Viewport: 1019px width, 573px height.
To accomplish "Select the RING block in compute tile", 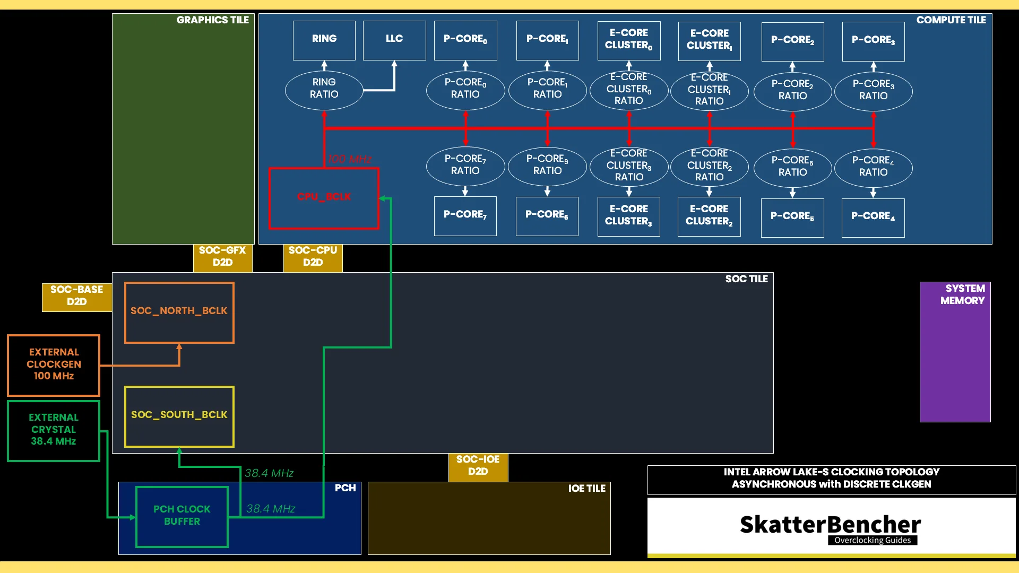I will (x=324, y=40).
